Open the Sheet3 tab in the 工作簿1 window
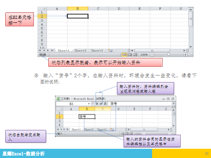The width and height of the screenshot is (211, 158). (102, 129)
